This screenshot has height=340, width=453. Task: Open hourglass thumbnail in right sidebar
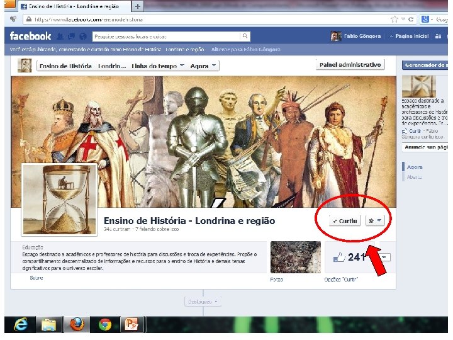tap(418, 86)
